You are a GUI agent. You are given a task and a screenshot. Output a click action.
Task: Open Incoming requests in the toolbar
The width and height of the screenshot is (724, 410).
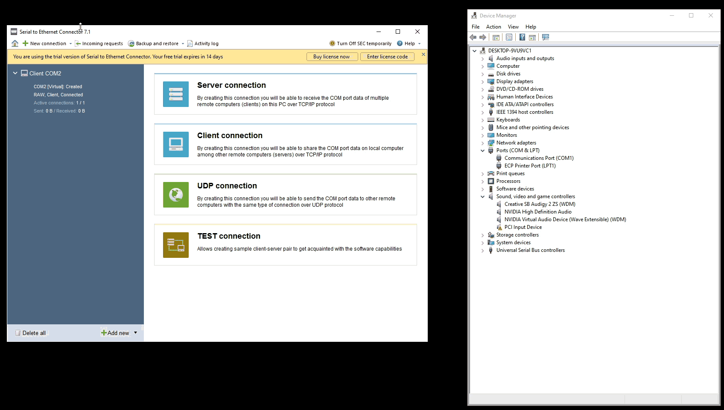click(x=99, y=43)
